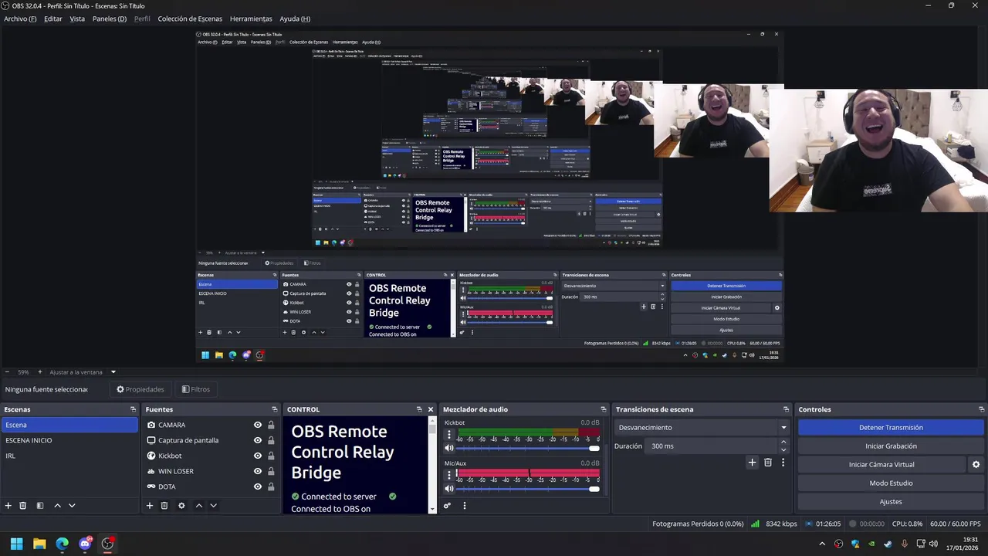Move scene up with arrow icon
Viewport: 988px width, 556px height.
(57, 506)
